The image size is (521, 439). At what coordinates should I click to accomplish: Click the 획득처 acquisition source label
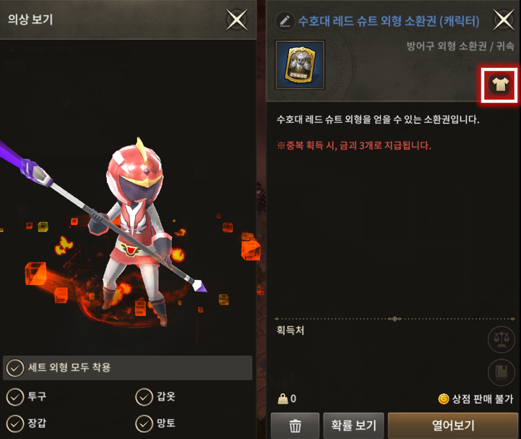[290, 331]
